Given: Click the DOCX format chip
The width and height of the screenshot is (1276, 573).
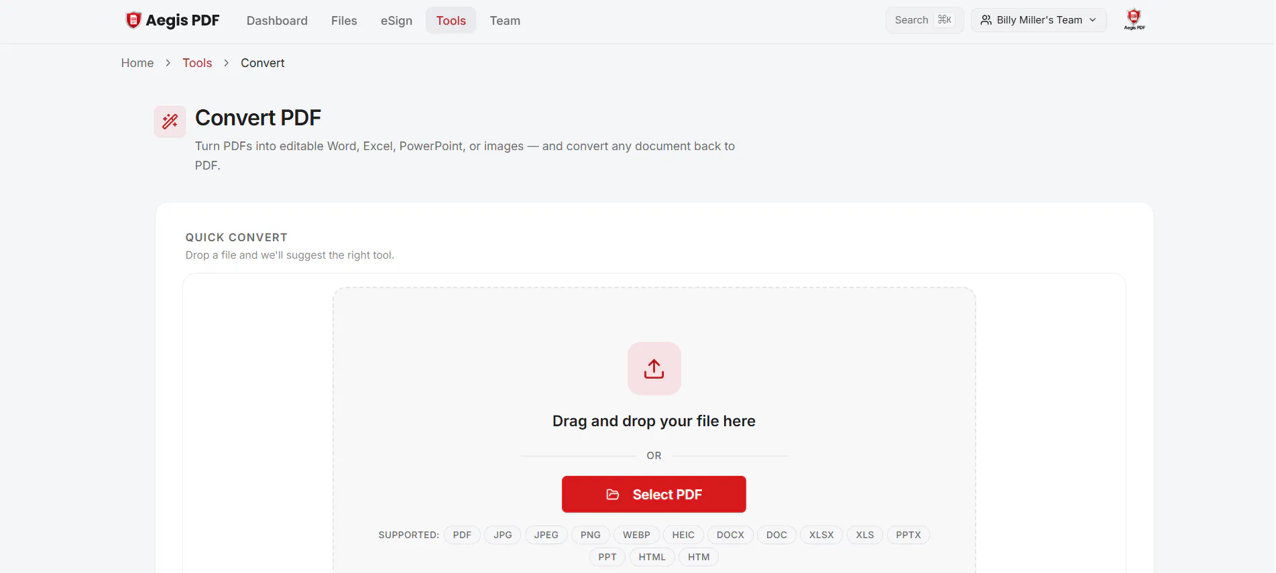Looking at the screenshot, I should click(730, 535).
